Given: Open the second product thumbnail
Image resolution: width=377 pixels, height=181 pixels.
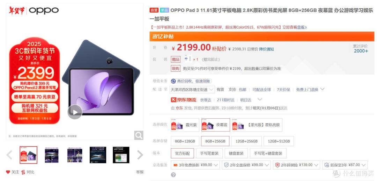Looking at the screenshot, I should point(51,155).
